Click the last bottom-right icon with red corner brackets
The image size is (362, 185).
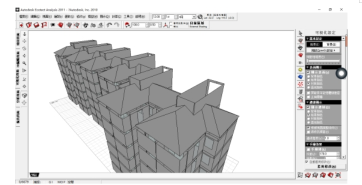(338, 175)
